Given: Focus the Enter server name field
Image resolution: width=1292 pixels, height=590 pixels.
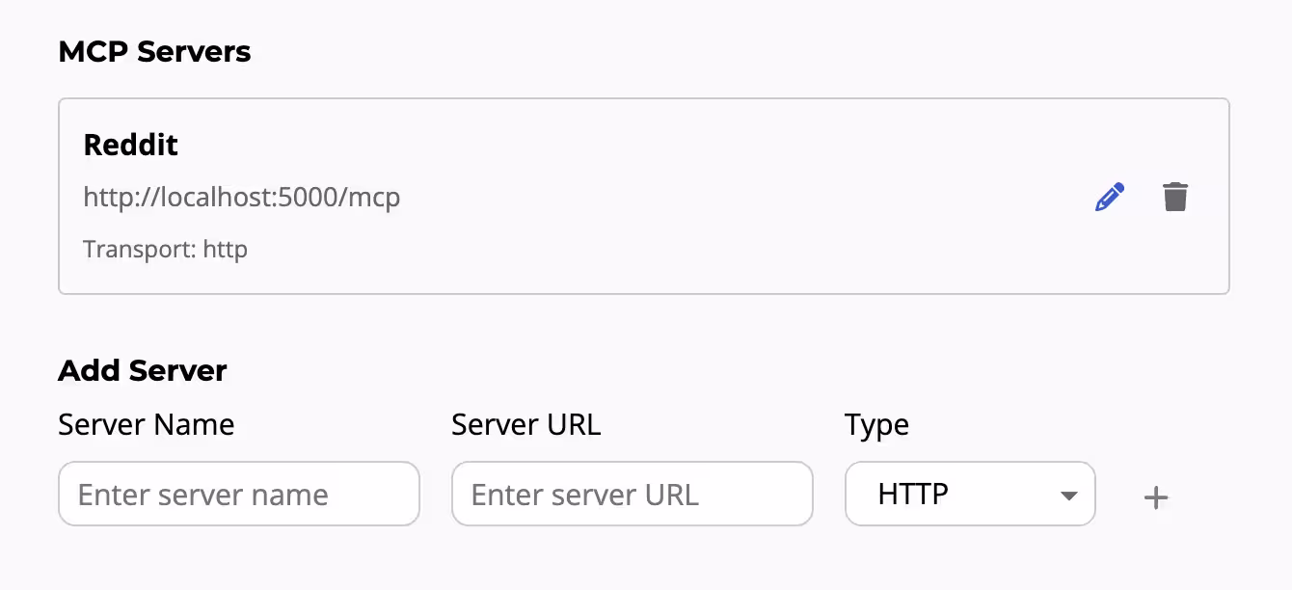Looking at the screenshot, I should point(239,494).
